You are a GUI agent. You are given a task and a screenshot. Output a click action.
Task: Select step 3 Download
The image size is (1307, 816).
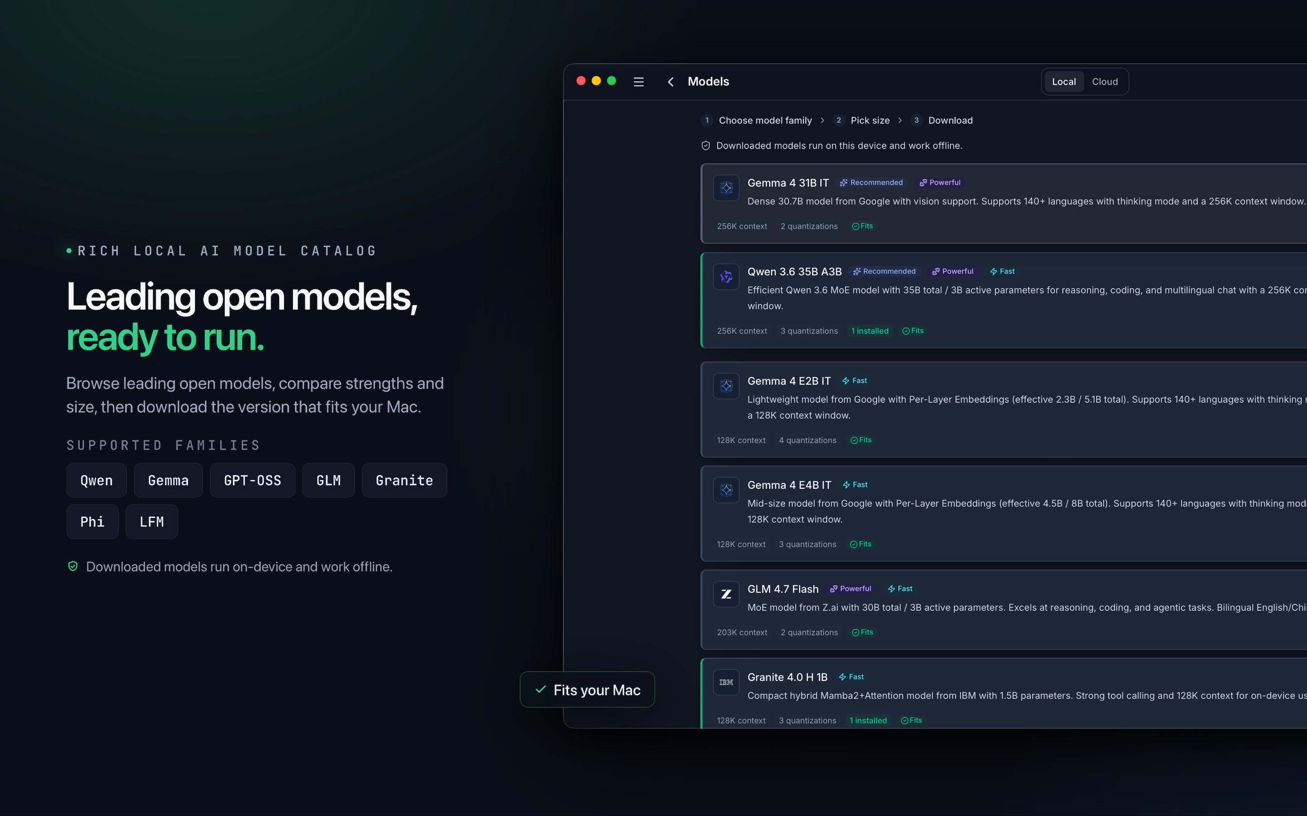coord(941,120)
